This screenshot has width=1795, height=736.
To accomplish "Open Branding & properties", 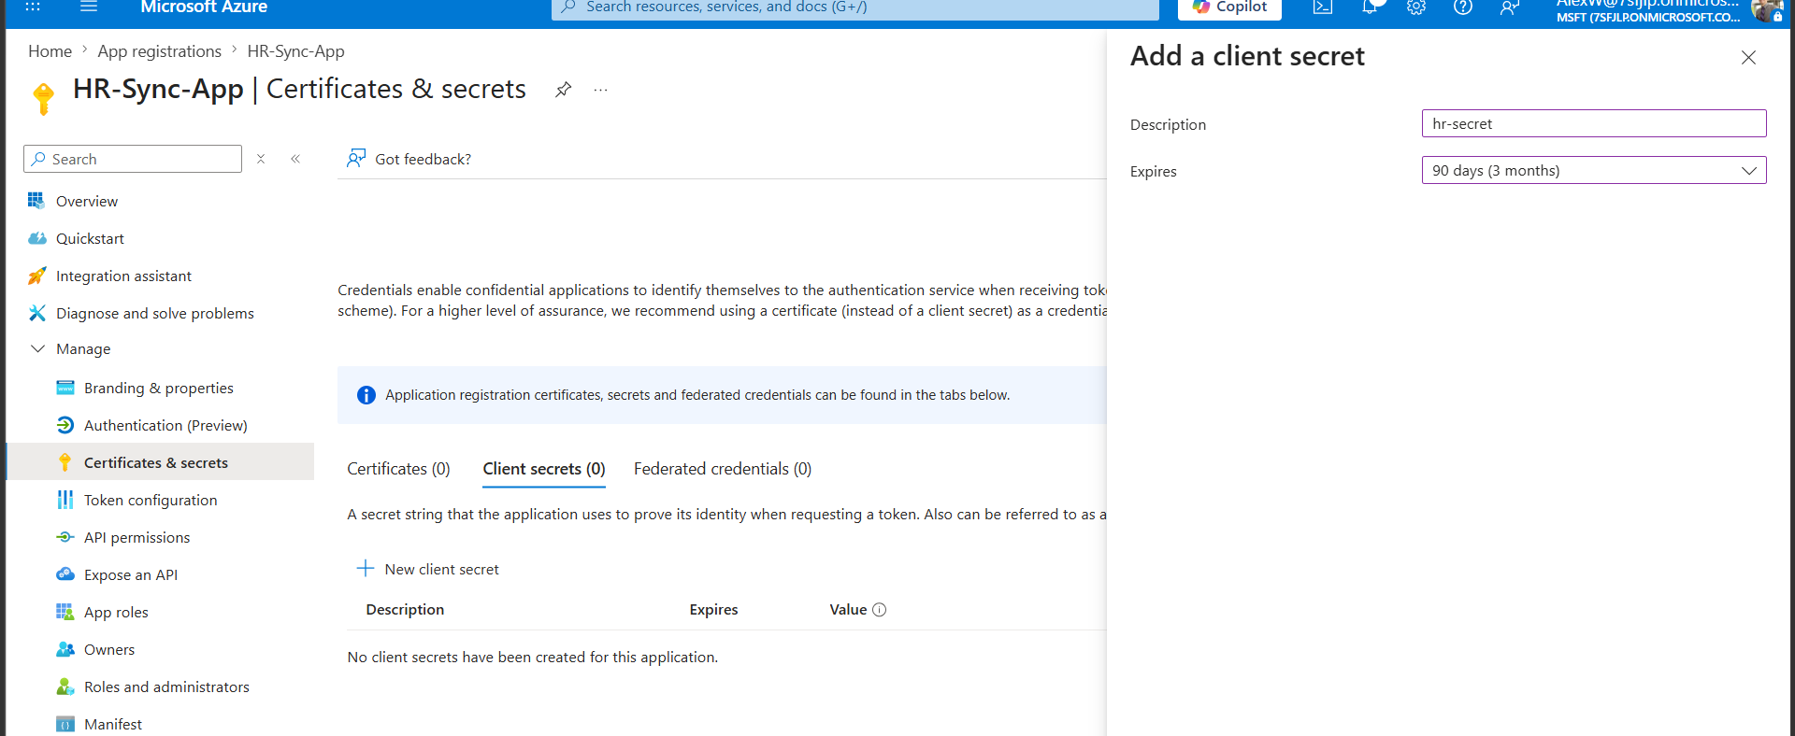I will tap(159, 388).
